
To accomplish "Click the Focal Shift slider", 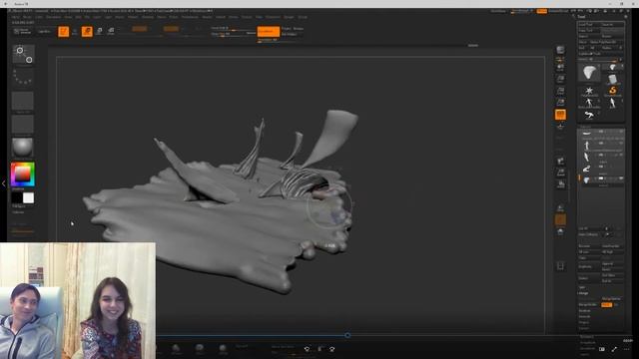I will [233, 28].
